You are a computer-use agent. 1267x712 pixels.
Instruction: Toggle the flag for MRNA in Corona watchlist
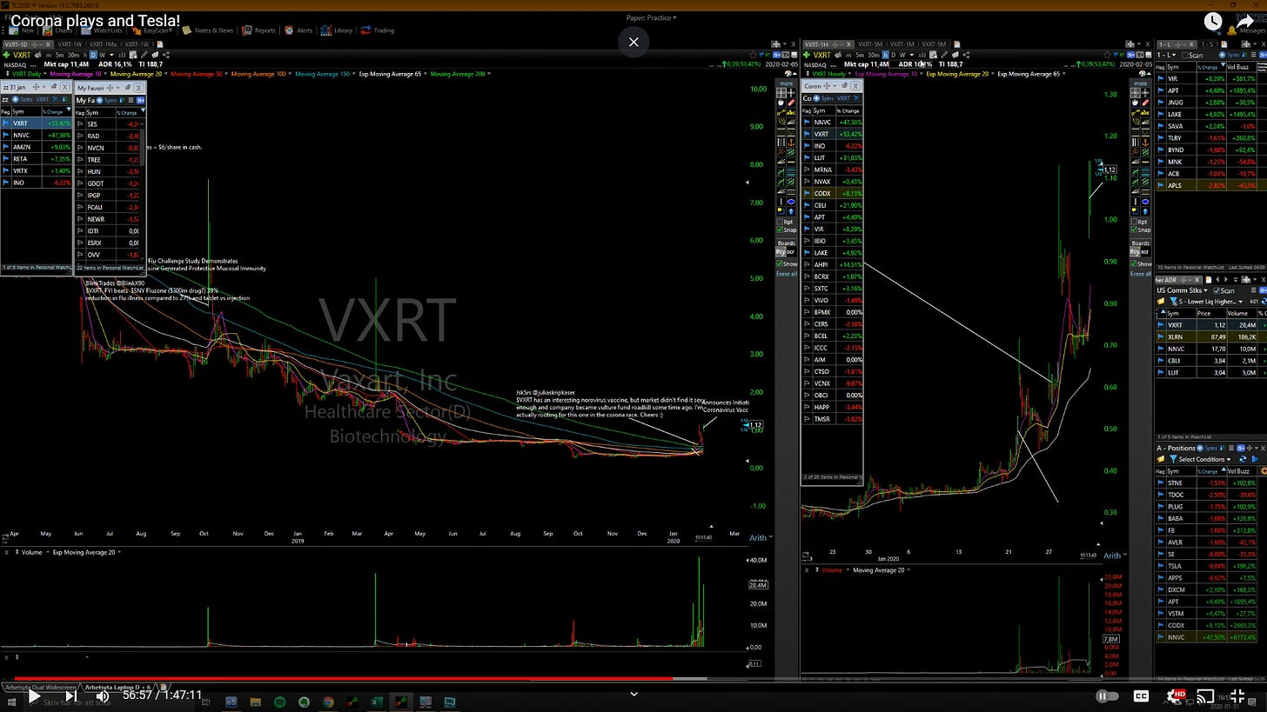pos(806,170)
